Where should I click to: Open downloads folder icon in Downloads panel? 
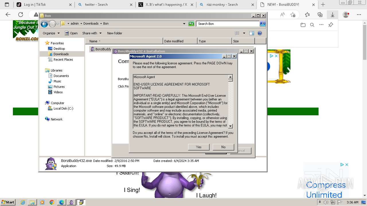(303, 25)
